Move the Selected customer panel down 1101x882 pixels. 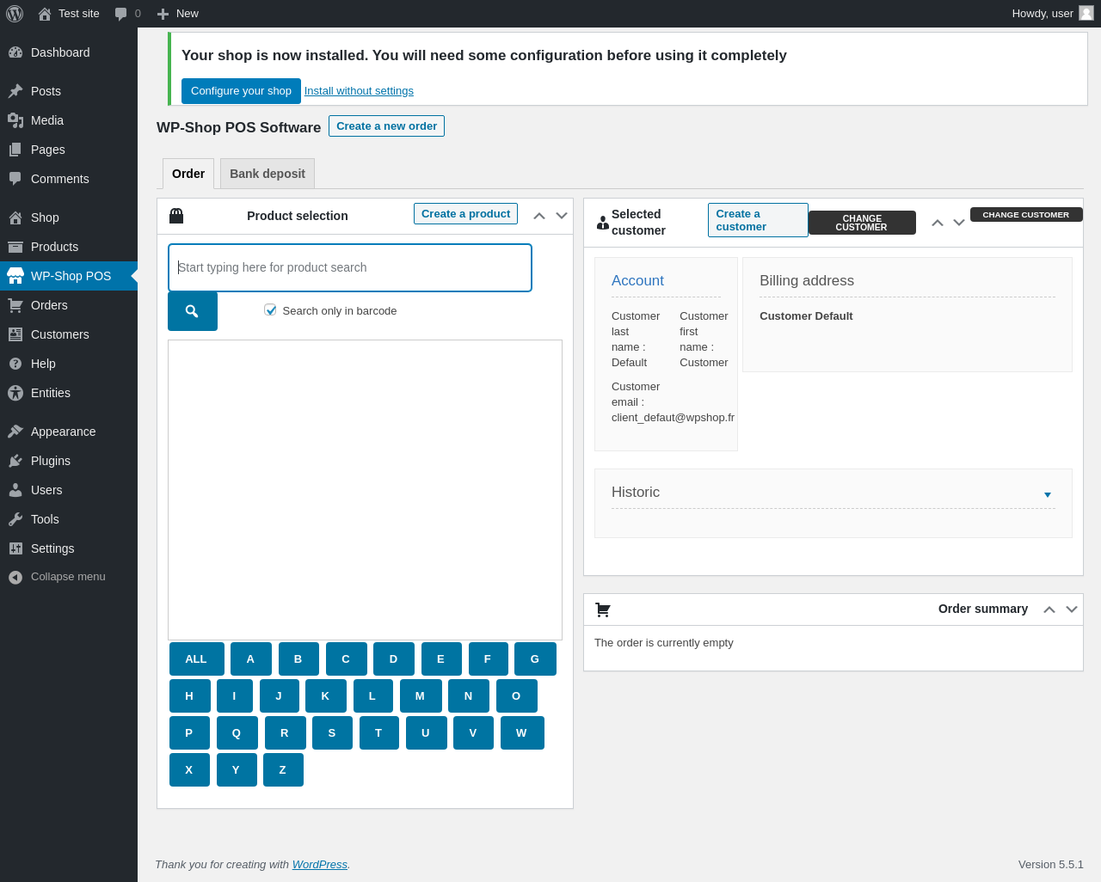(x=959, y=223)
